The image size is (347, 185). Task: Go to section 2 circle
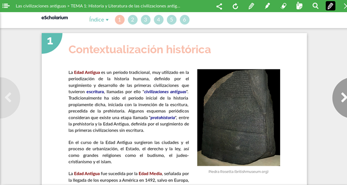[133, 20]
